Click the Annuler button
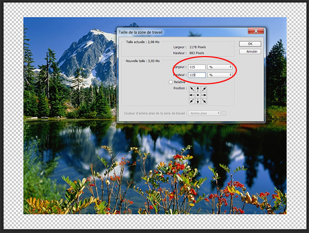 coord(250,51)
